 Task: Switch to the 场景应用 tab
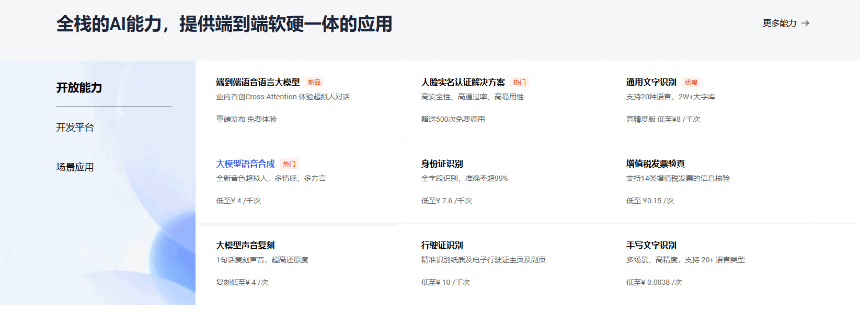click(75, 167)
